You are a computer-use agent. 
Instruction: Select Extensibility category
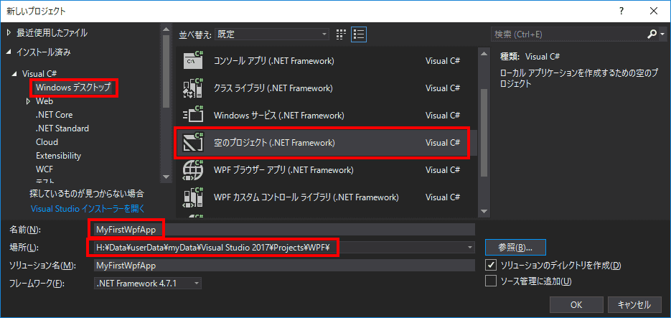pos(58,156)
